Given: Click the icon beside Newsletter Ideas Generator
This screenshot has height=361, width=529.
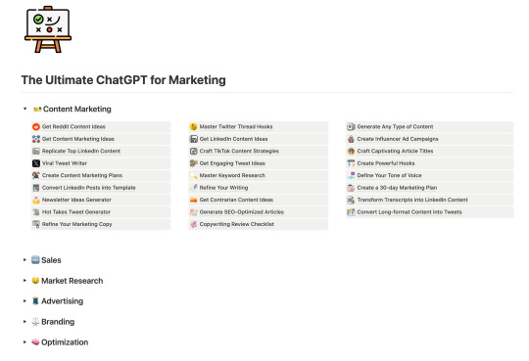Looking at the screenshot, I should [x=36, y=200].
